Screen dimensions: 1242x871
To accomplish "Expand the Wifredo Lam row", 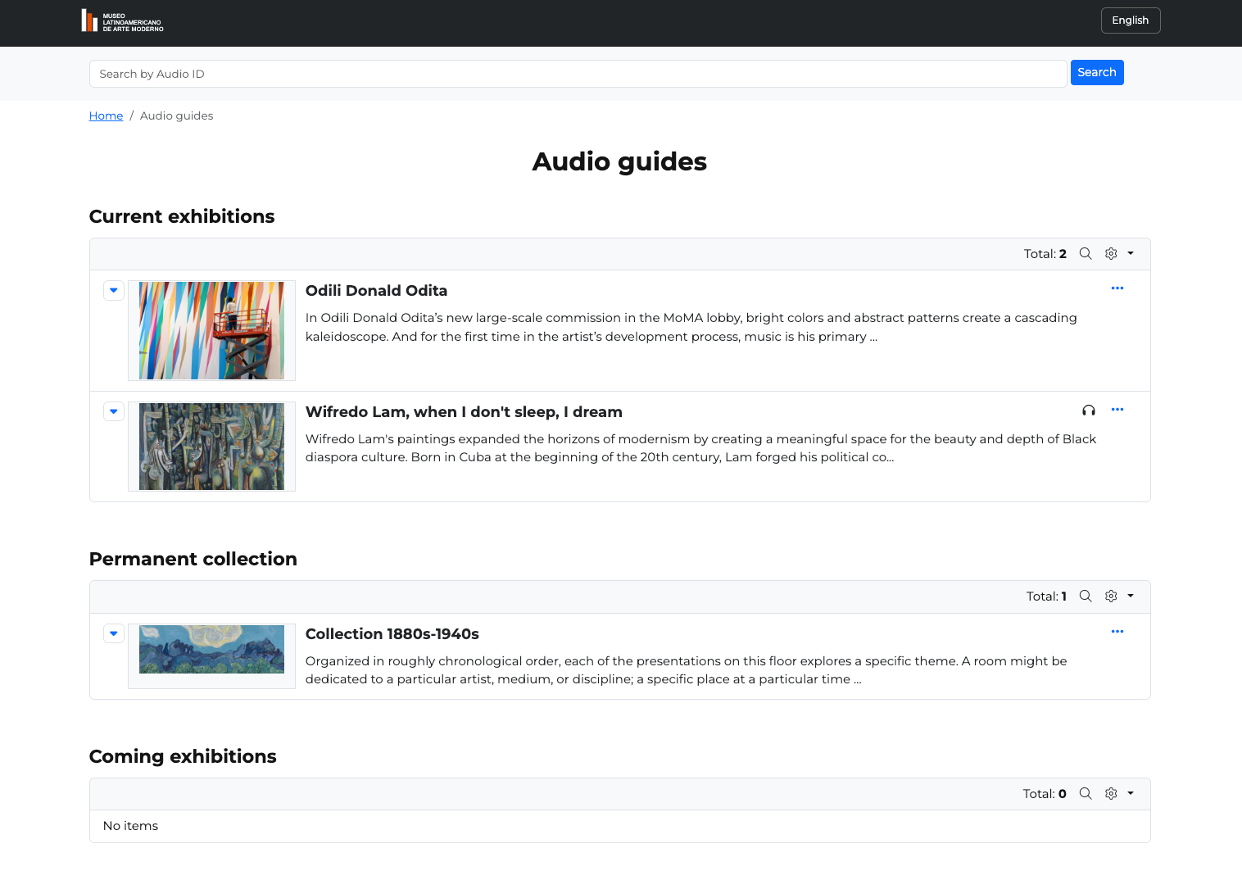I will (x=114, y=412).
